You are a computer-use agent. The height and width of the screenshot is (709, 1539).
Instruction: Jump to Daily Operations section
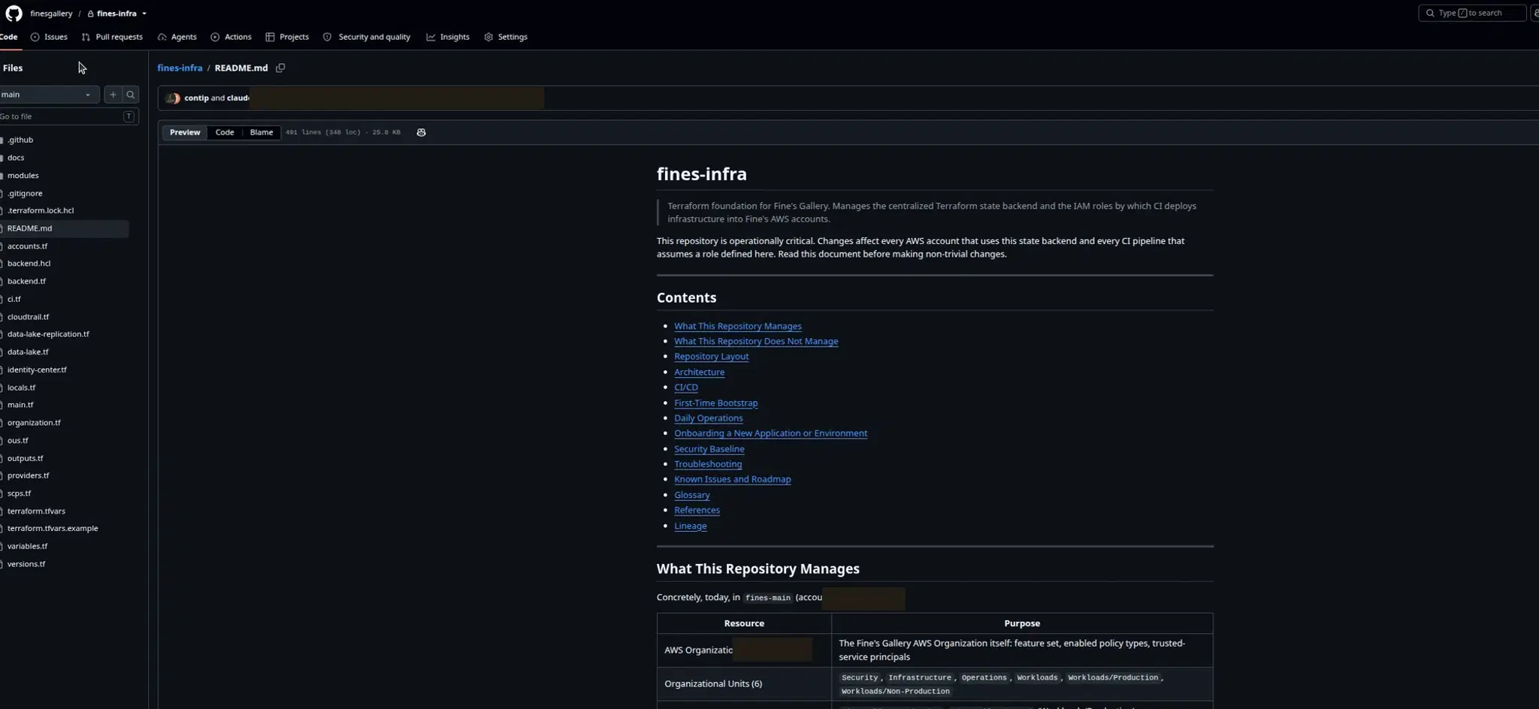point(709,418)
